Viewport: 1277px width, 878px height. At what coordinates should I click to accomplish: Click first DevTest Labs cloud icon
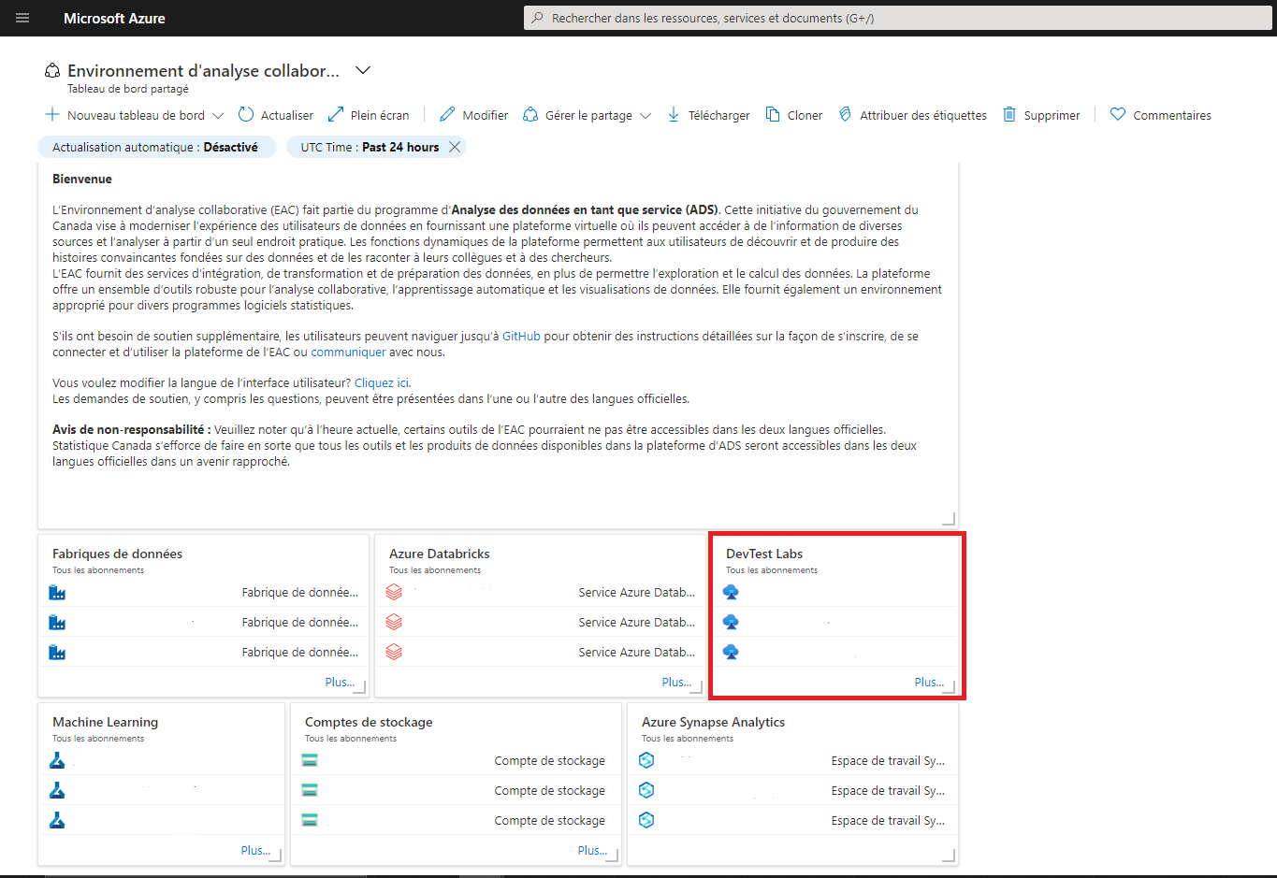pyautogui.click(x=731, y=592)
